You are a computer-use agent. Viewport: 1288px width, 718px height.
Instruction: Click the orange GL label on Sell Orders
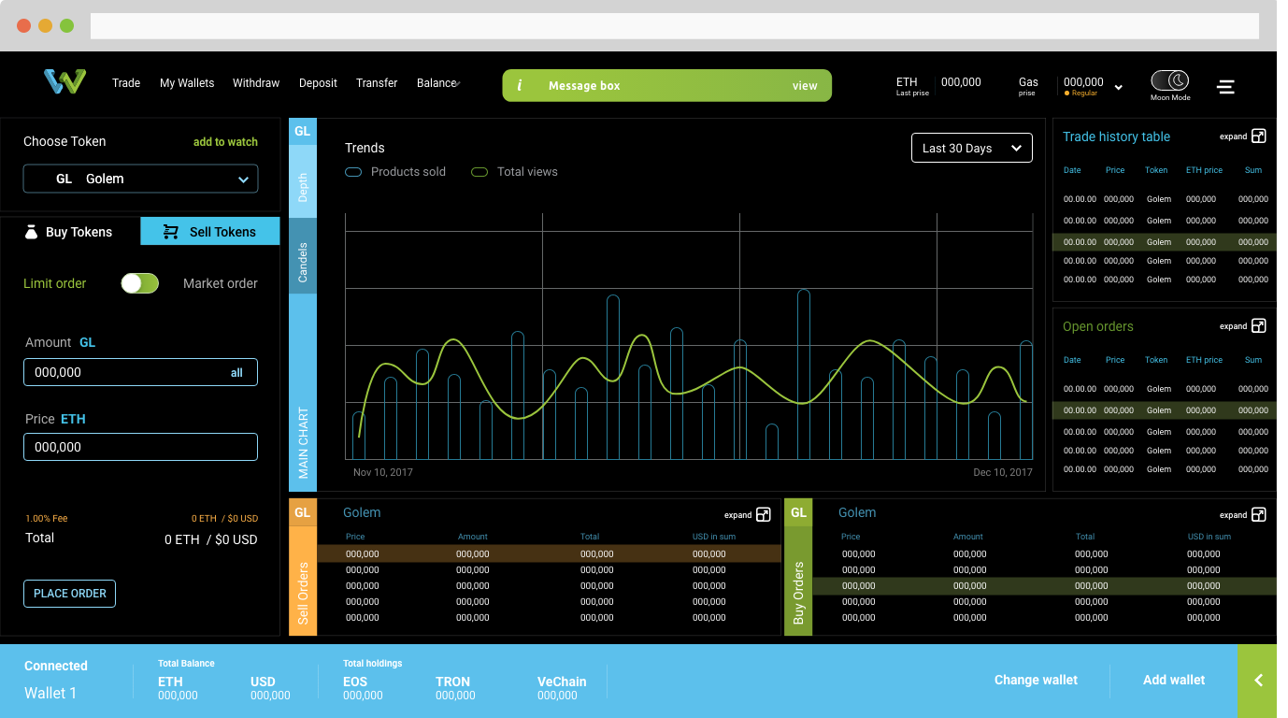(303, 512)
